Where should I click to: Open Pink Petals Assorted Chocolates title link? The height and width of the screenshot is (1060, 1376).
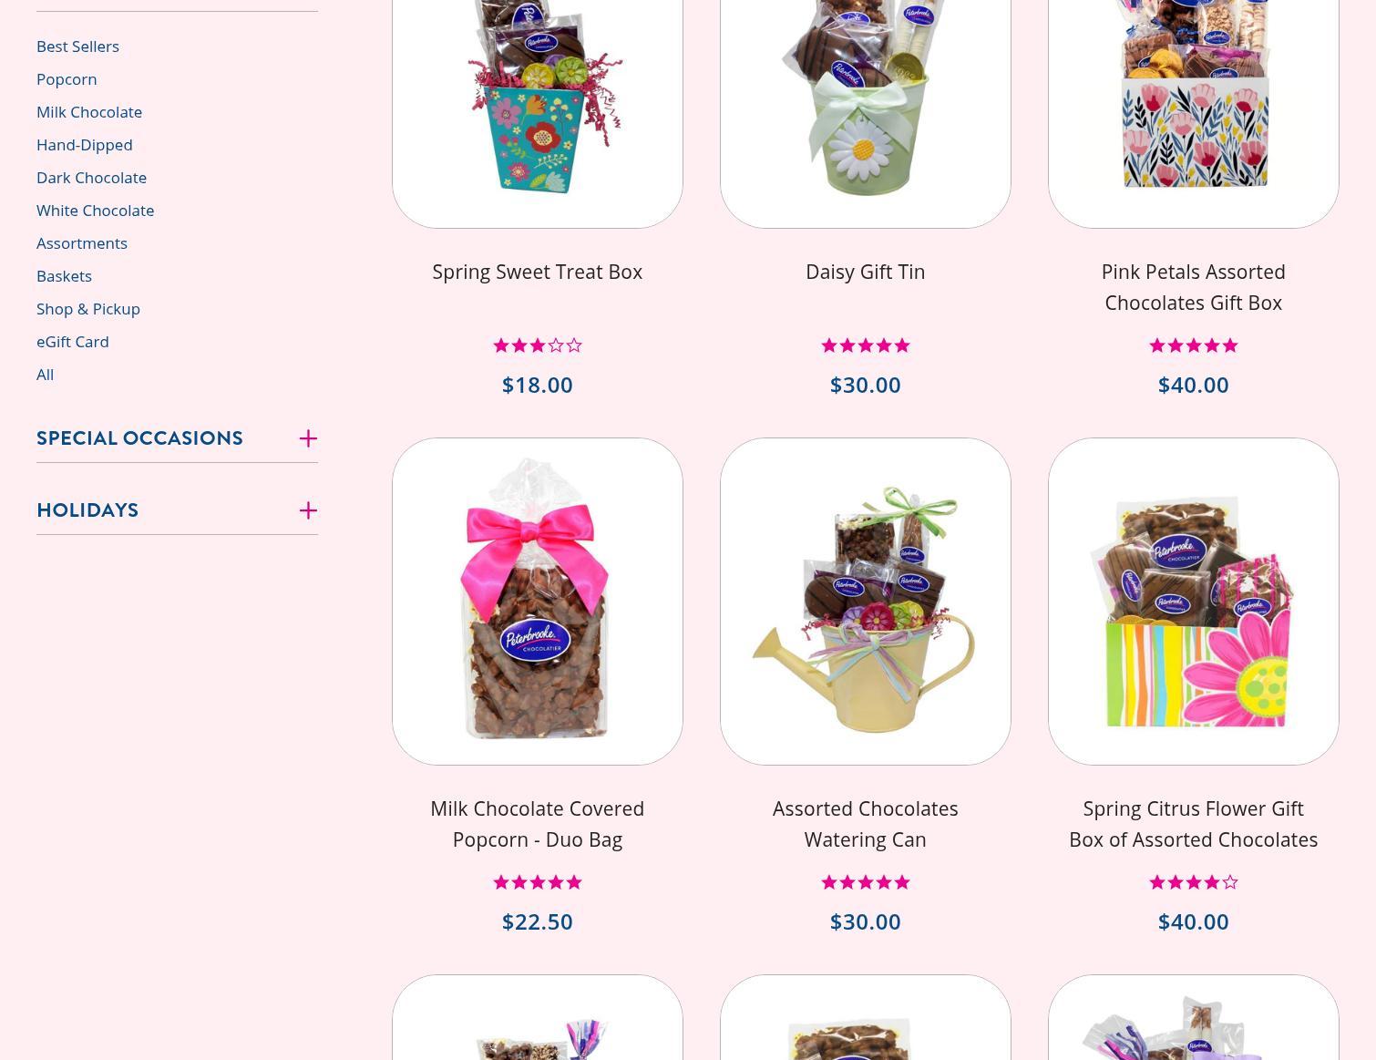click(1194, 287)
